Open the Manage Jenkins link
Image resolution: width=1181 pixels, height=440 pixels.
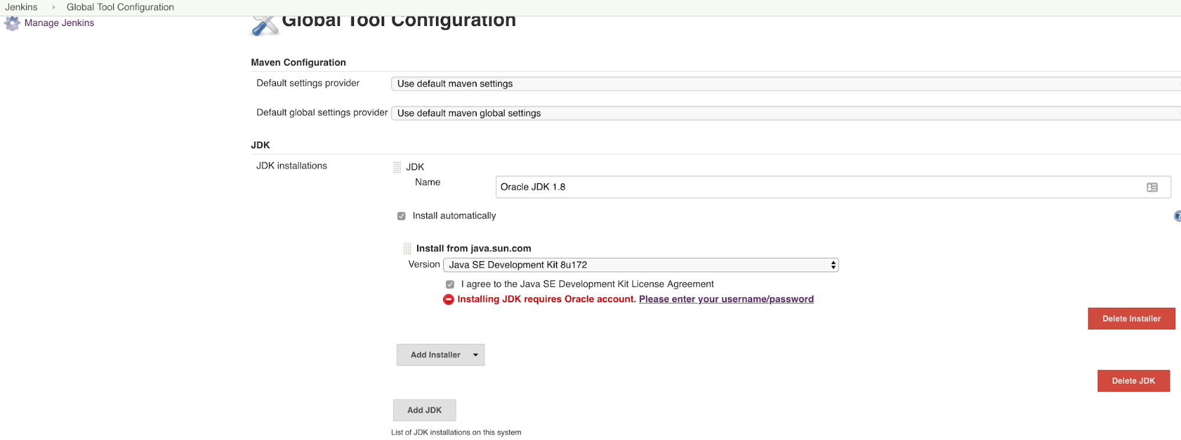(59, 23)
